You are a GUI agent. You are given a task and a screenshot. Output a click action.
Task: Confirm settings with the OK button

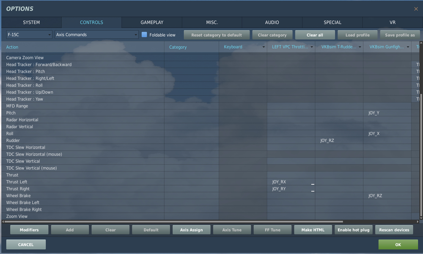tap(398, 244)
